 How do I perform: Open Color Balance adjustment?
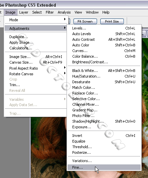(104, 56)
